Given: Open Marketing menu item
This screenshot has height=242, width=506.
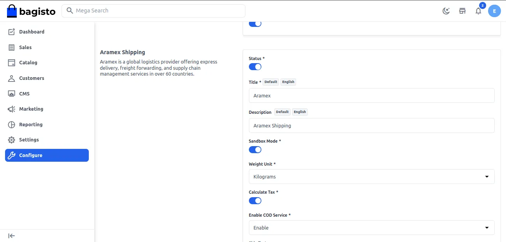Looking at the screenshot, I should click(47, 109).
